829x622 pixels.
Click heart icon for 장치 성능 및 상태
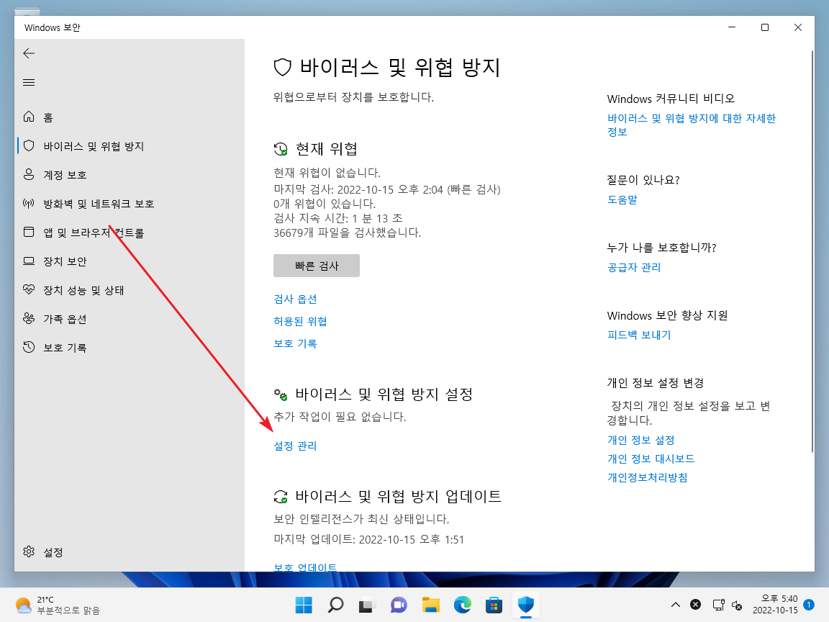coord(29,289)
